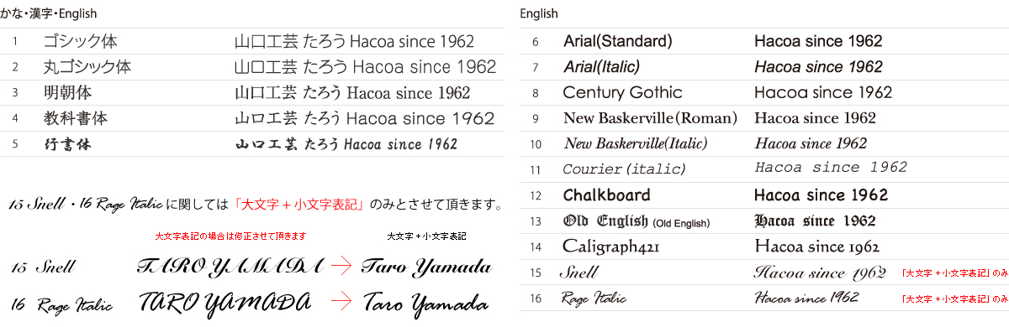Select the 丸ゴシック体 font name
Image resolution: width=1009 pixels, height=327 pixels.
pos(87,67)
